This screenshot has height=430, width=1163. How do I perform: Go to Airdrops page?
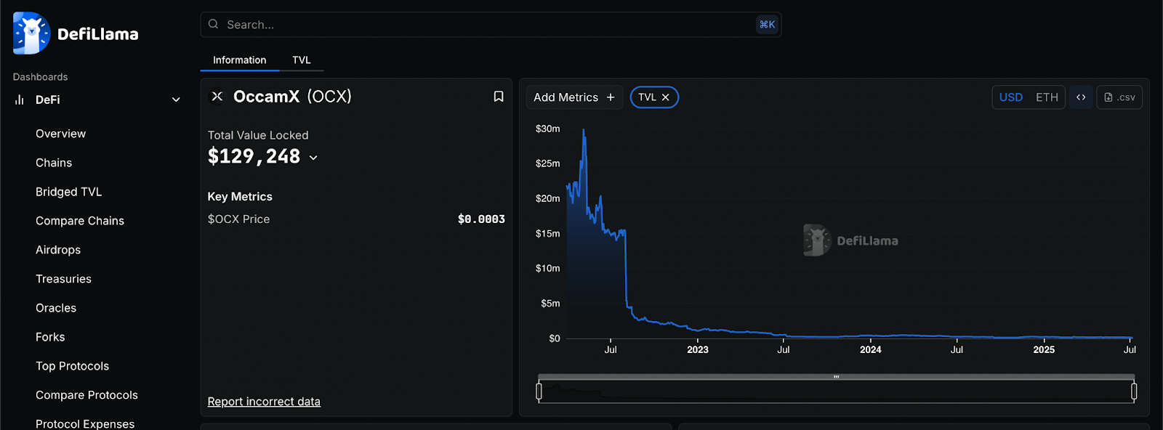58,250
